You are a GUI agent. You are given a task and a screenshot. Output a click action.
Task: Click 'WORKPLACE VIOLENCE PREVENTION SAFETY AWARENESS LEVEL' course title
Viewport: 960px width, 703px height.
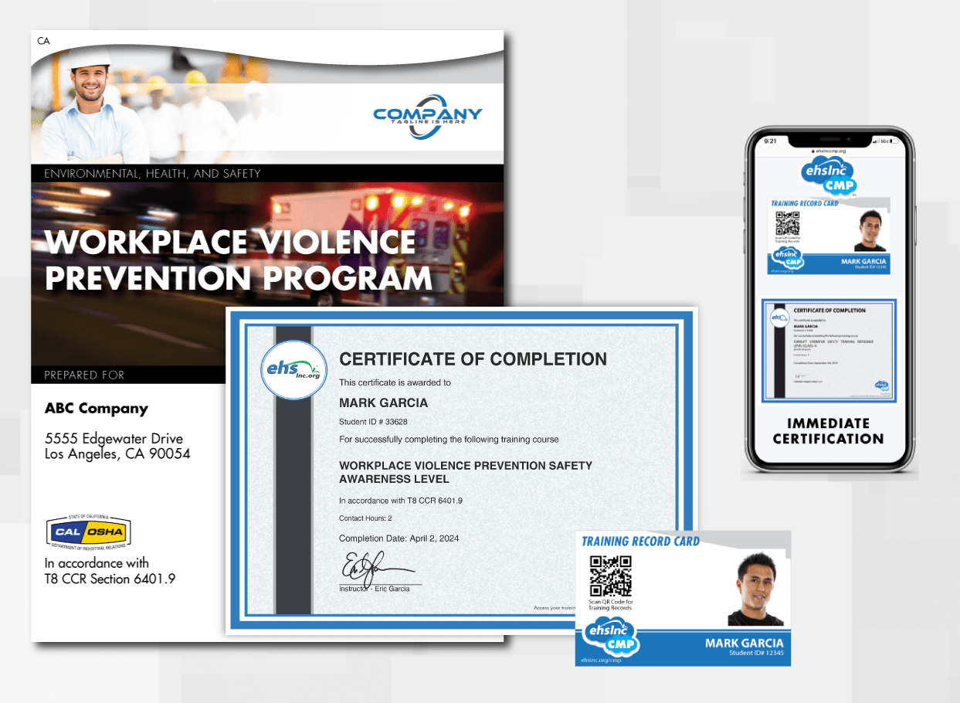pyautogui.click(x=466, y=472)
